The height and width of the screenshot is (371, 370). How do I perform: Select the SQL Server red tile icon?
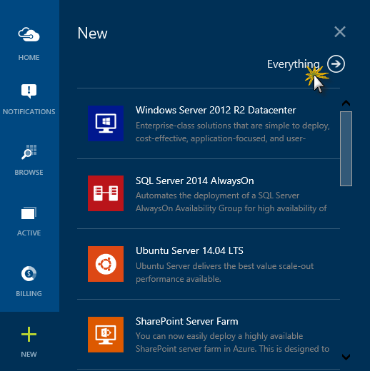pos(106,193)
